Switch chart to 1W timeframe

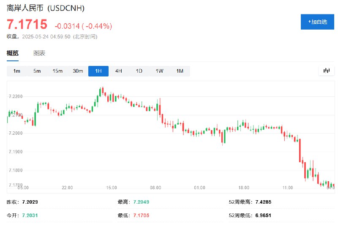160,71
